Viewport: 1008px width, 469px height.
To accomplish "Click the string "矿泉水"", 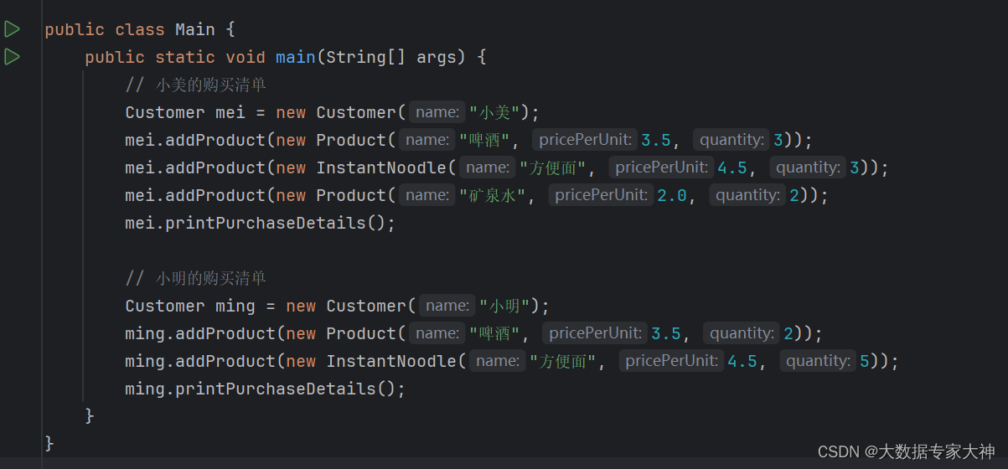I will pos(493,195).
